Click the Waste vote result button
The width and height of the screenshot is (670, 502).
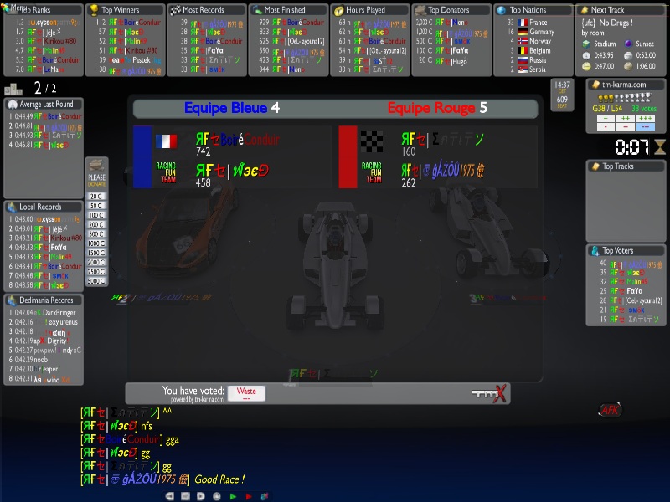pos(246,393)
